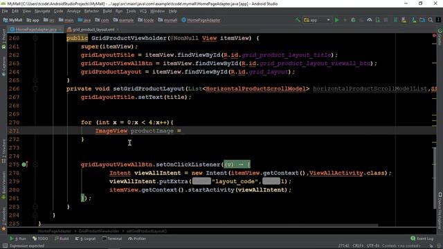Viewport: 443px width, 249px height.
Task: Run the app with the green play button
Action: pos(337,20)
